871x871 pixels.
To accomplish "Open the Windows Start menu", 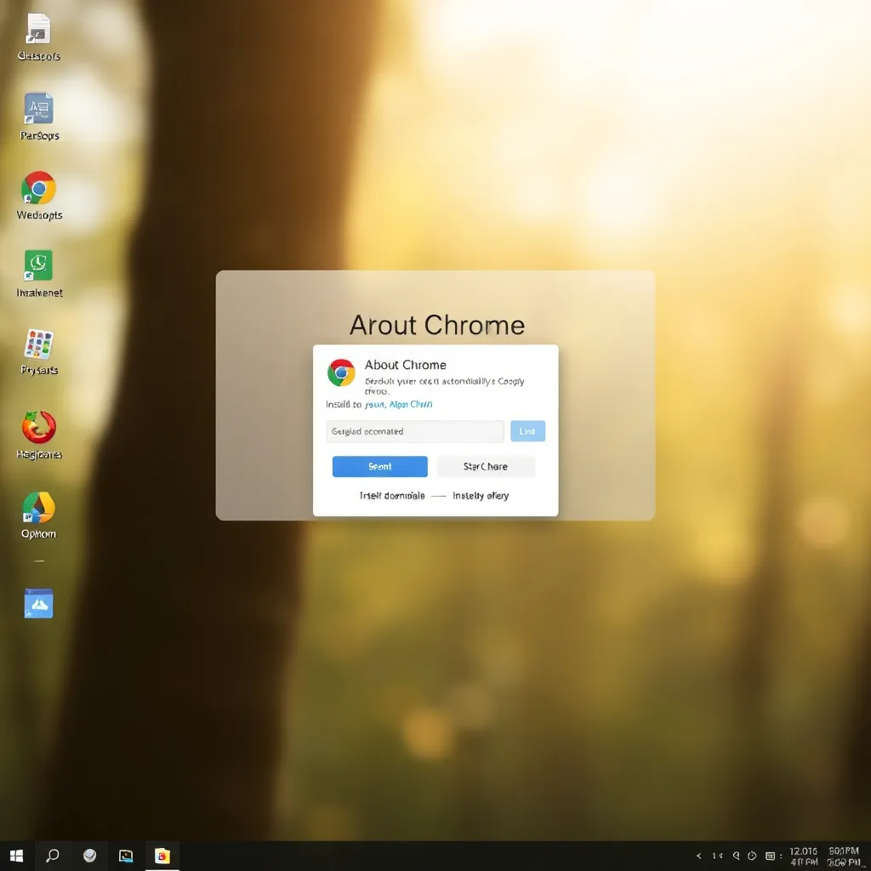I will [x=16, y=855].
